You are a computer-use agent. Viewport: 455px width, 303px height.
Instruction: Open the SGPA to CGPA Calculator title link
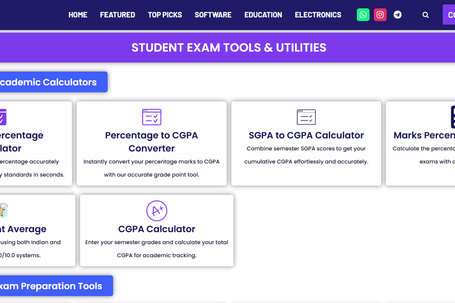click(x=306, y=135)
